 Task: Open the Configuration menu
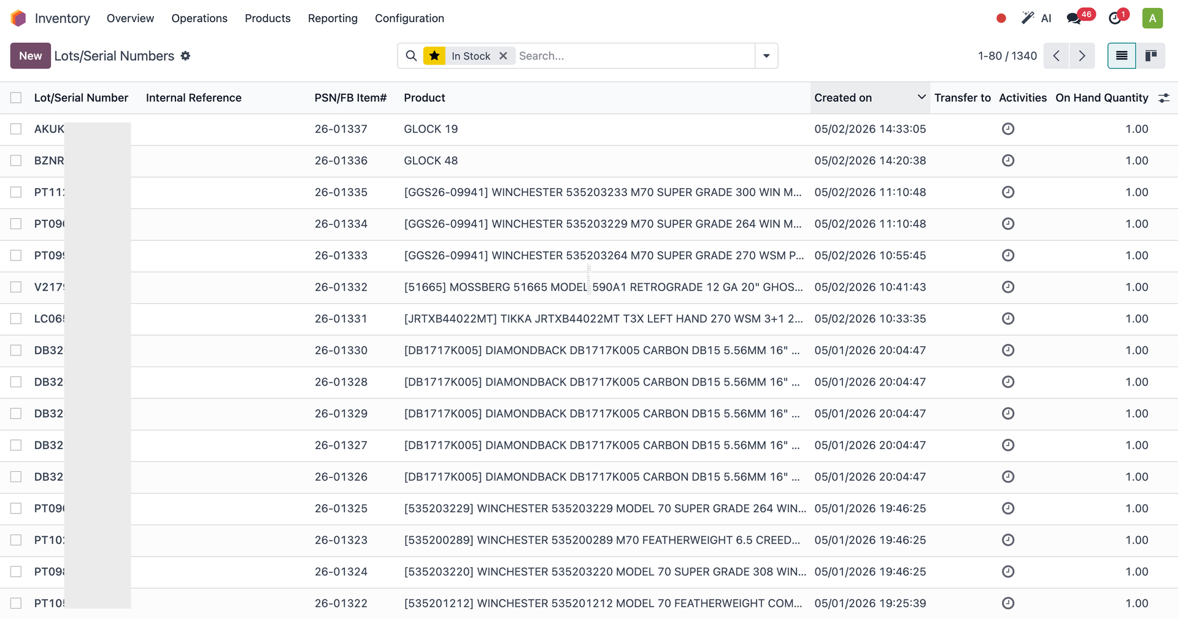(x=409, y=18)
